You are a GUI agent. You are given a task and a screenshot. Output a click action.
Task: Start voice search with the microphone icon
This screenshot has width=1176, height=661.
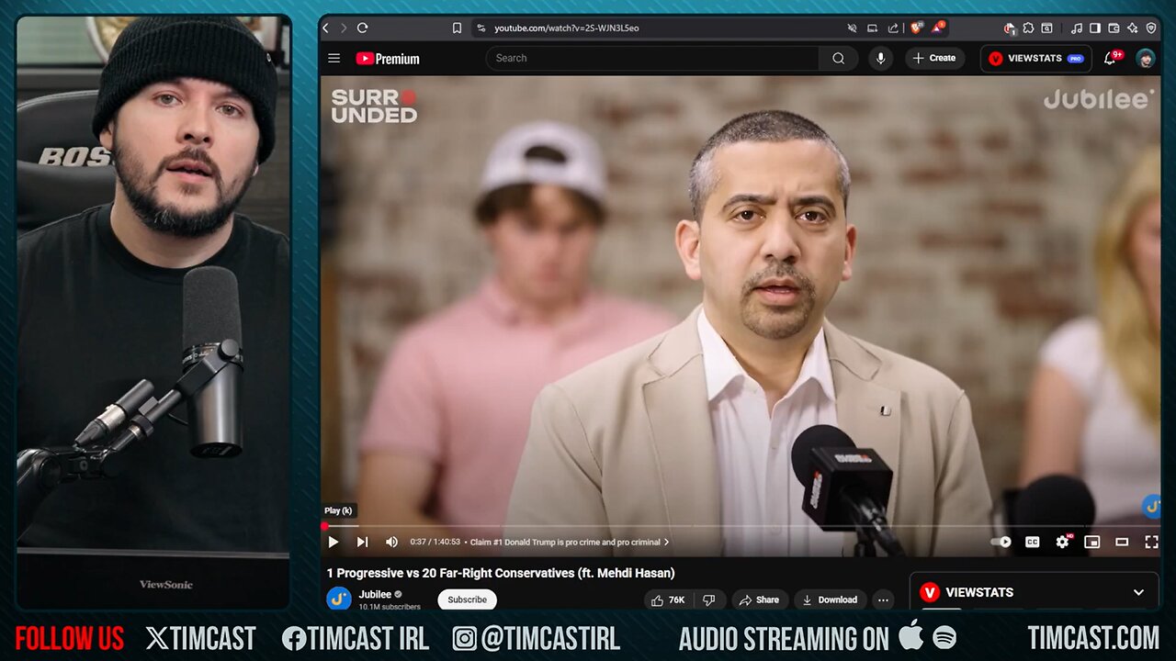point(880,58)
